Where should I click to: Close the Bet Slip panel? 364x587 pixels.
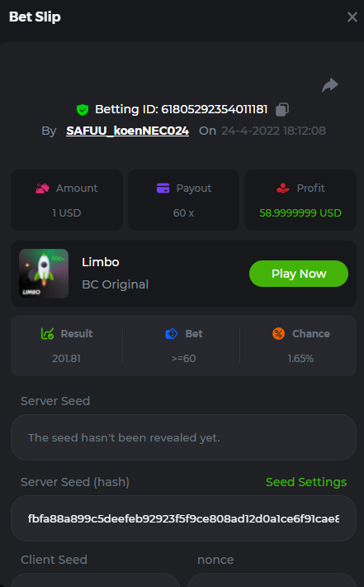click(352, 17)
